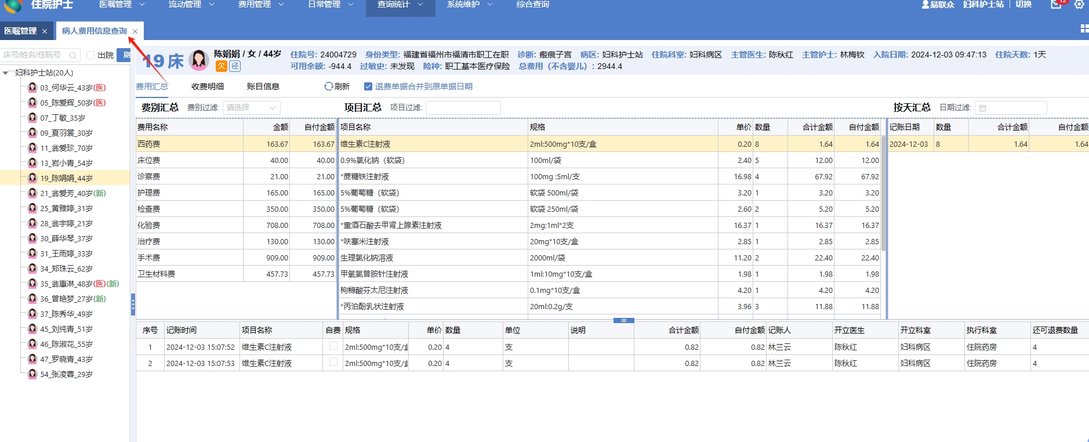This screenshot has height=442, width=1089.
Task: Select patient 54_张凌蓉_29岁 in tree
Action: click(x=66, y=374)
